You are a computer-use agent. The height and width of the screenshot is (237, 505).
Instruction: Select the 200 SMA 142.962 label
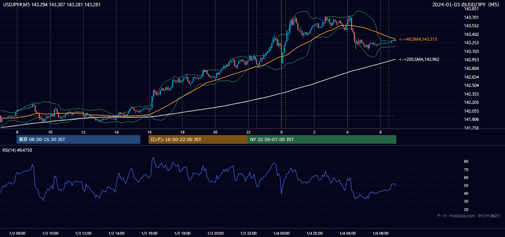[419, 59]
